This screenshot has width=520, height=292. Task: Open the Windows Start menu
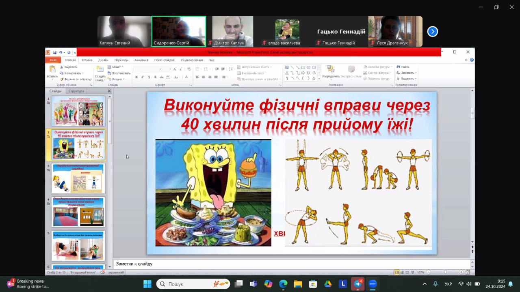click(x=147, y=284)
